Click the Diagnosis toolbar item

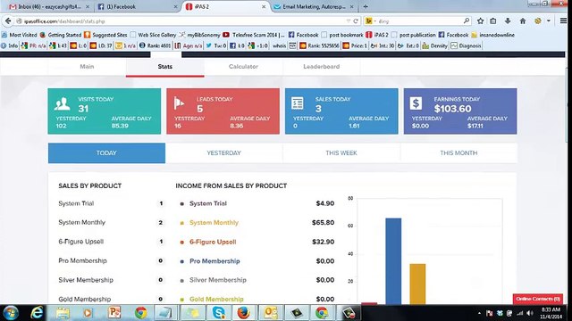pyautogui.click(x=467, y=45)
